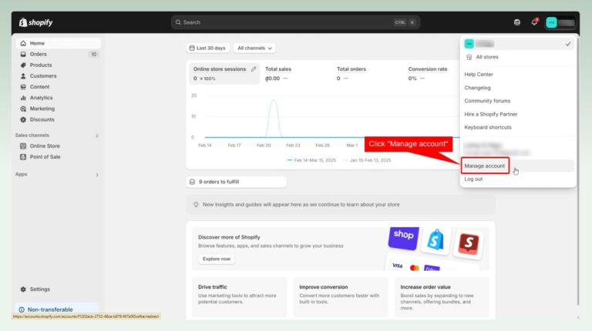Viewport: 592px width, 331px height.
Task: Click the account avatar in top bar
Action: pyautogui.click(x=551, y=22)
